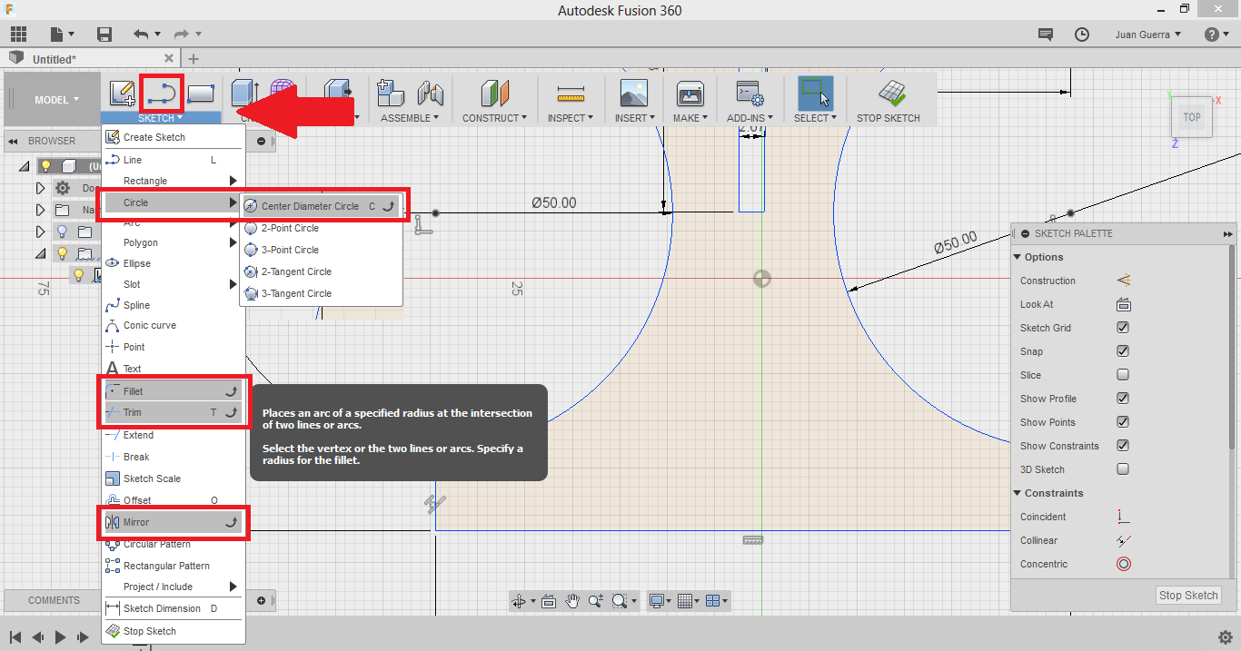Select the Coincident constraint icon

1124,517
